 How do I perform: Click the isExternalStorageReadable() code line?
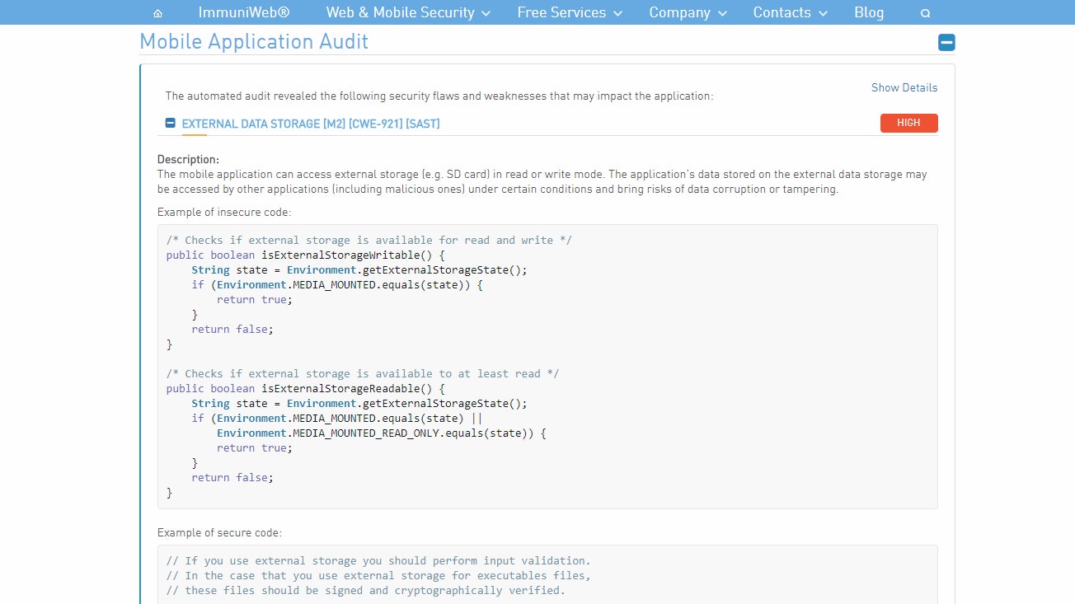point(305,388)
